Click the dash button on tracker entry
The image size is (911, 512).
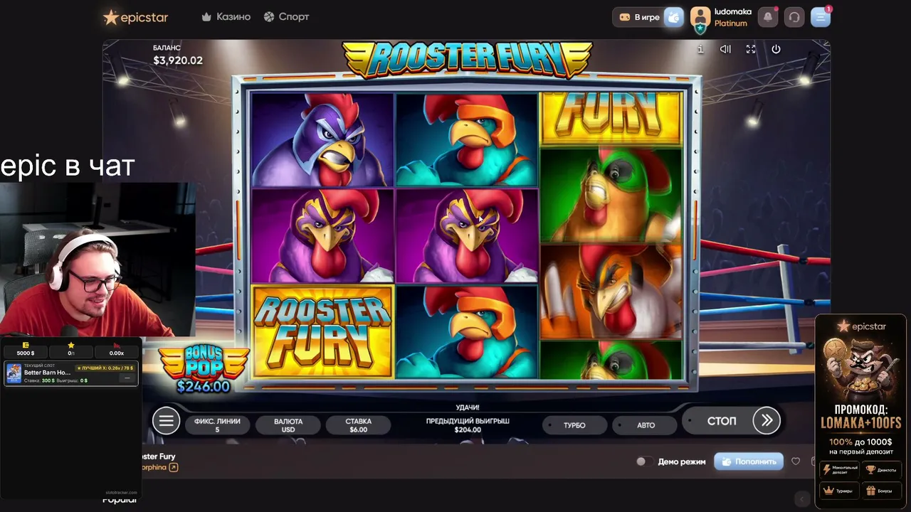(x=127, y=378)
